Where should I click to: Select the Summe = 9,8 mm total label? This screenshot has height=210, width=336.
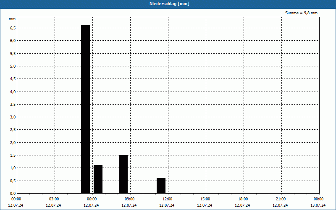(301, 13)
